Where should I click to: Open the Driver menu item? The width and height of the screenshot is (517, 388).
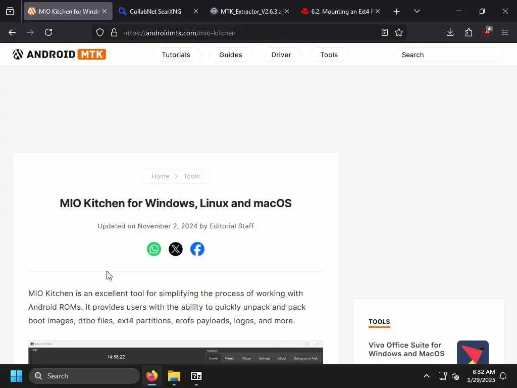click(281, 55)
